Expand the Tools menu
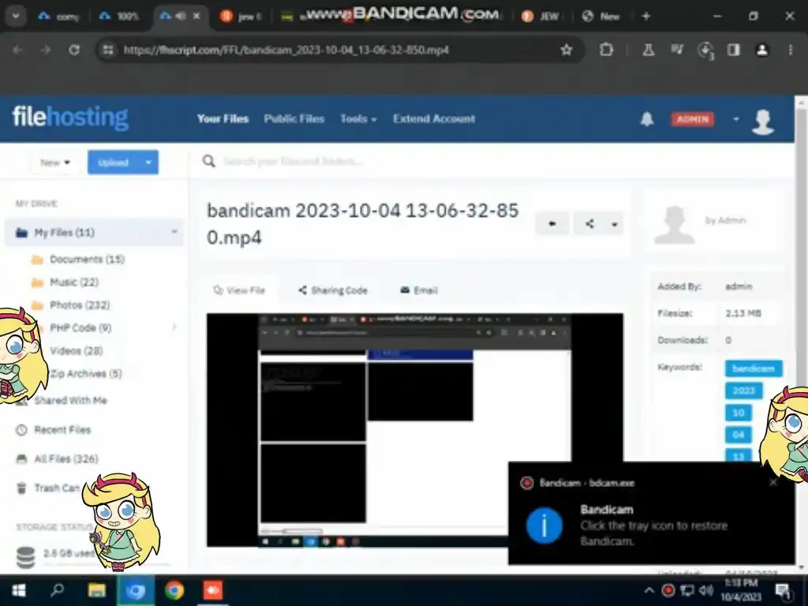 358,118
